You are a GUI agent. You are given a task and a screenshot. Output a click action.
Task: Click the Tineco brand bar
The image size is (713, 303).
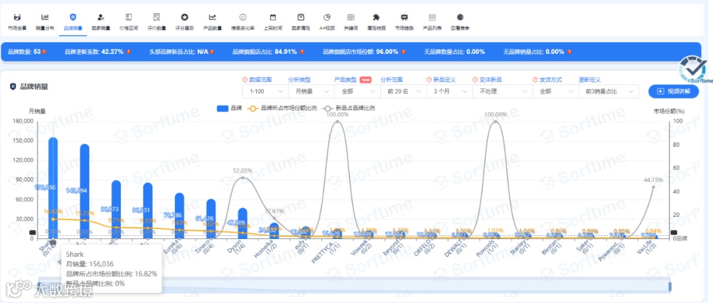(211, 219)
